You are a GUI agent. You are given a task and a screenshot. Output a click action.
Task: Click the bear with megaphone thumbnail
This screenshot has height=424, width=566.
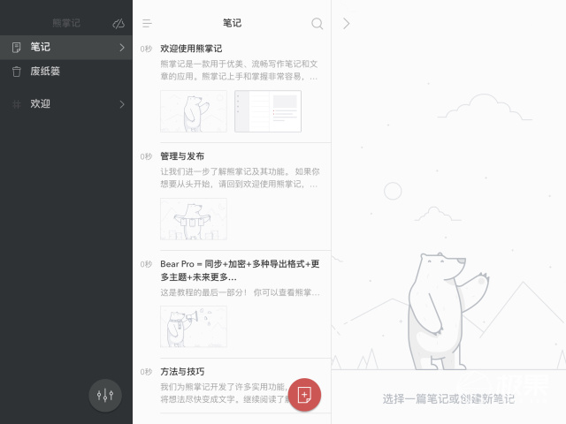click(194, 327)
